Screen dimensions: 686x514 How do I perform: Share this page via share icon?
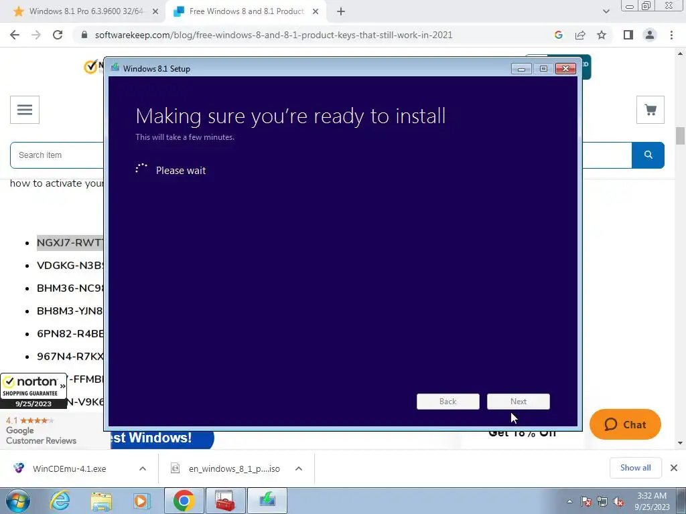pyautogui.click(x=580, y=35)
